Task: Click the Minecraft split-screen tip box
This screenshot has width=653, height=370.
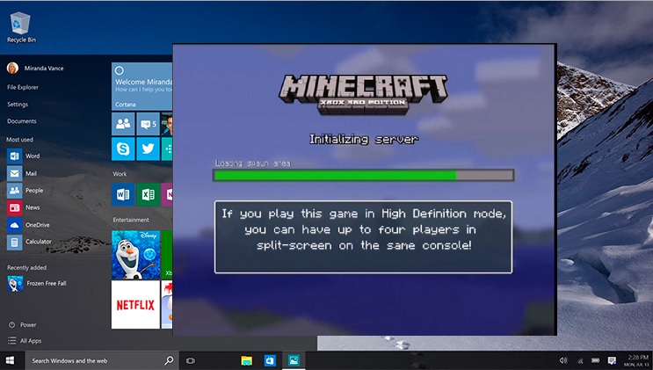Action: coord(363,237)
